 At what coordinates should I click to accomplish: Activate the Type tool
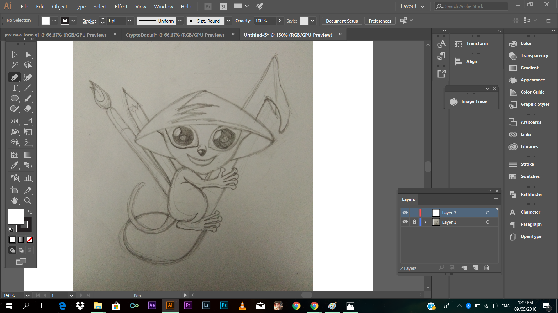pos(15,88)
